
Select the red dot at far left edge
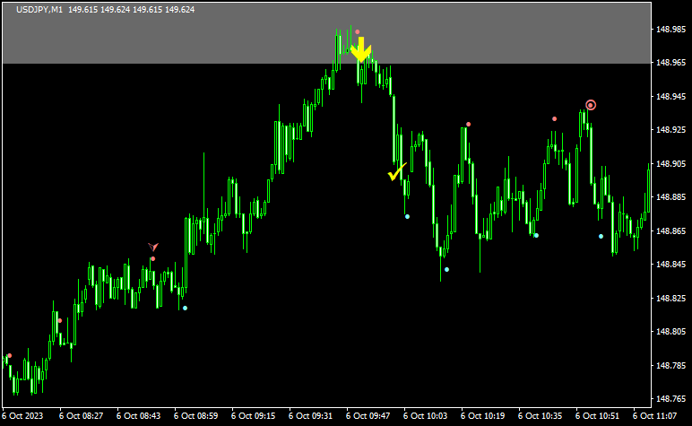9,355
